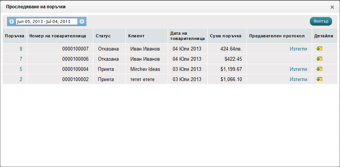
Task: Download protocol for waybill 0000100007
Action: point(298,49)
